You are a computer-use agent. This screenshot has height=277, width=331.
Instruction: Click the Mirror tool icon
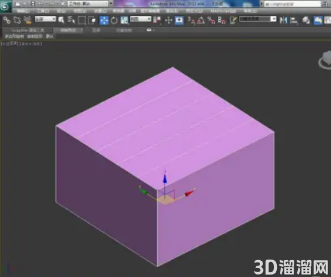tap(283, 20)
